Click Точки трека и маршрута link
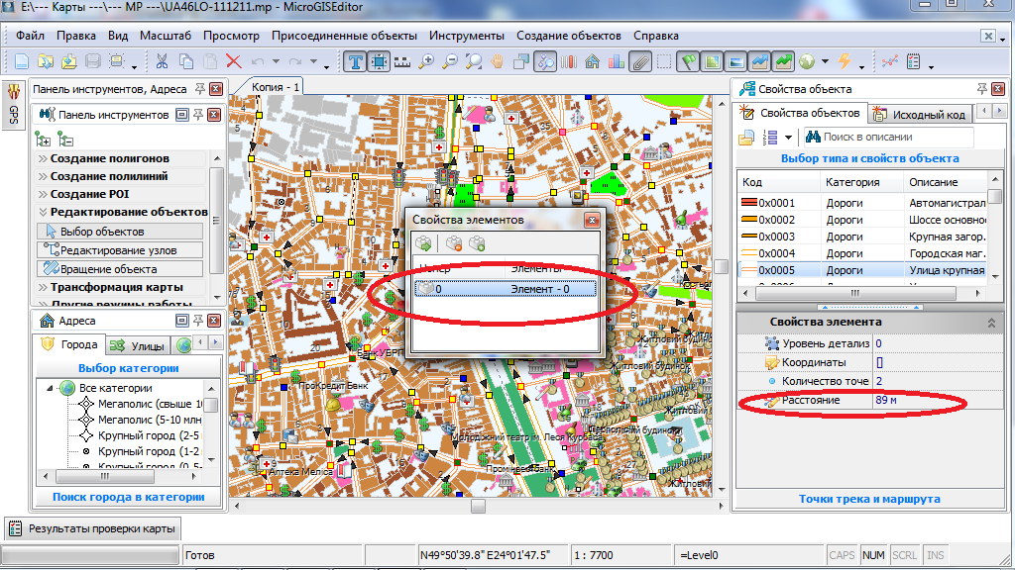The height and width of the screenshot is (570, 1015). tap(869, 499)
